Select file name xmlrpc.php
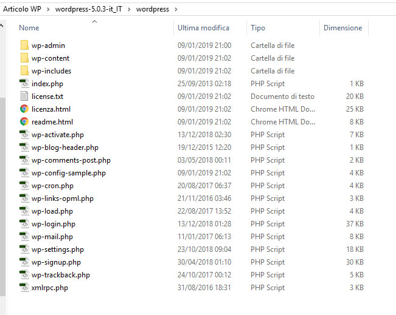Screen dimensions: 396x315 [50, 288]
